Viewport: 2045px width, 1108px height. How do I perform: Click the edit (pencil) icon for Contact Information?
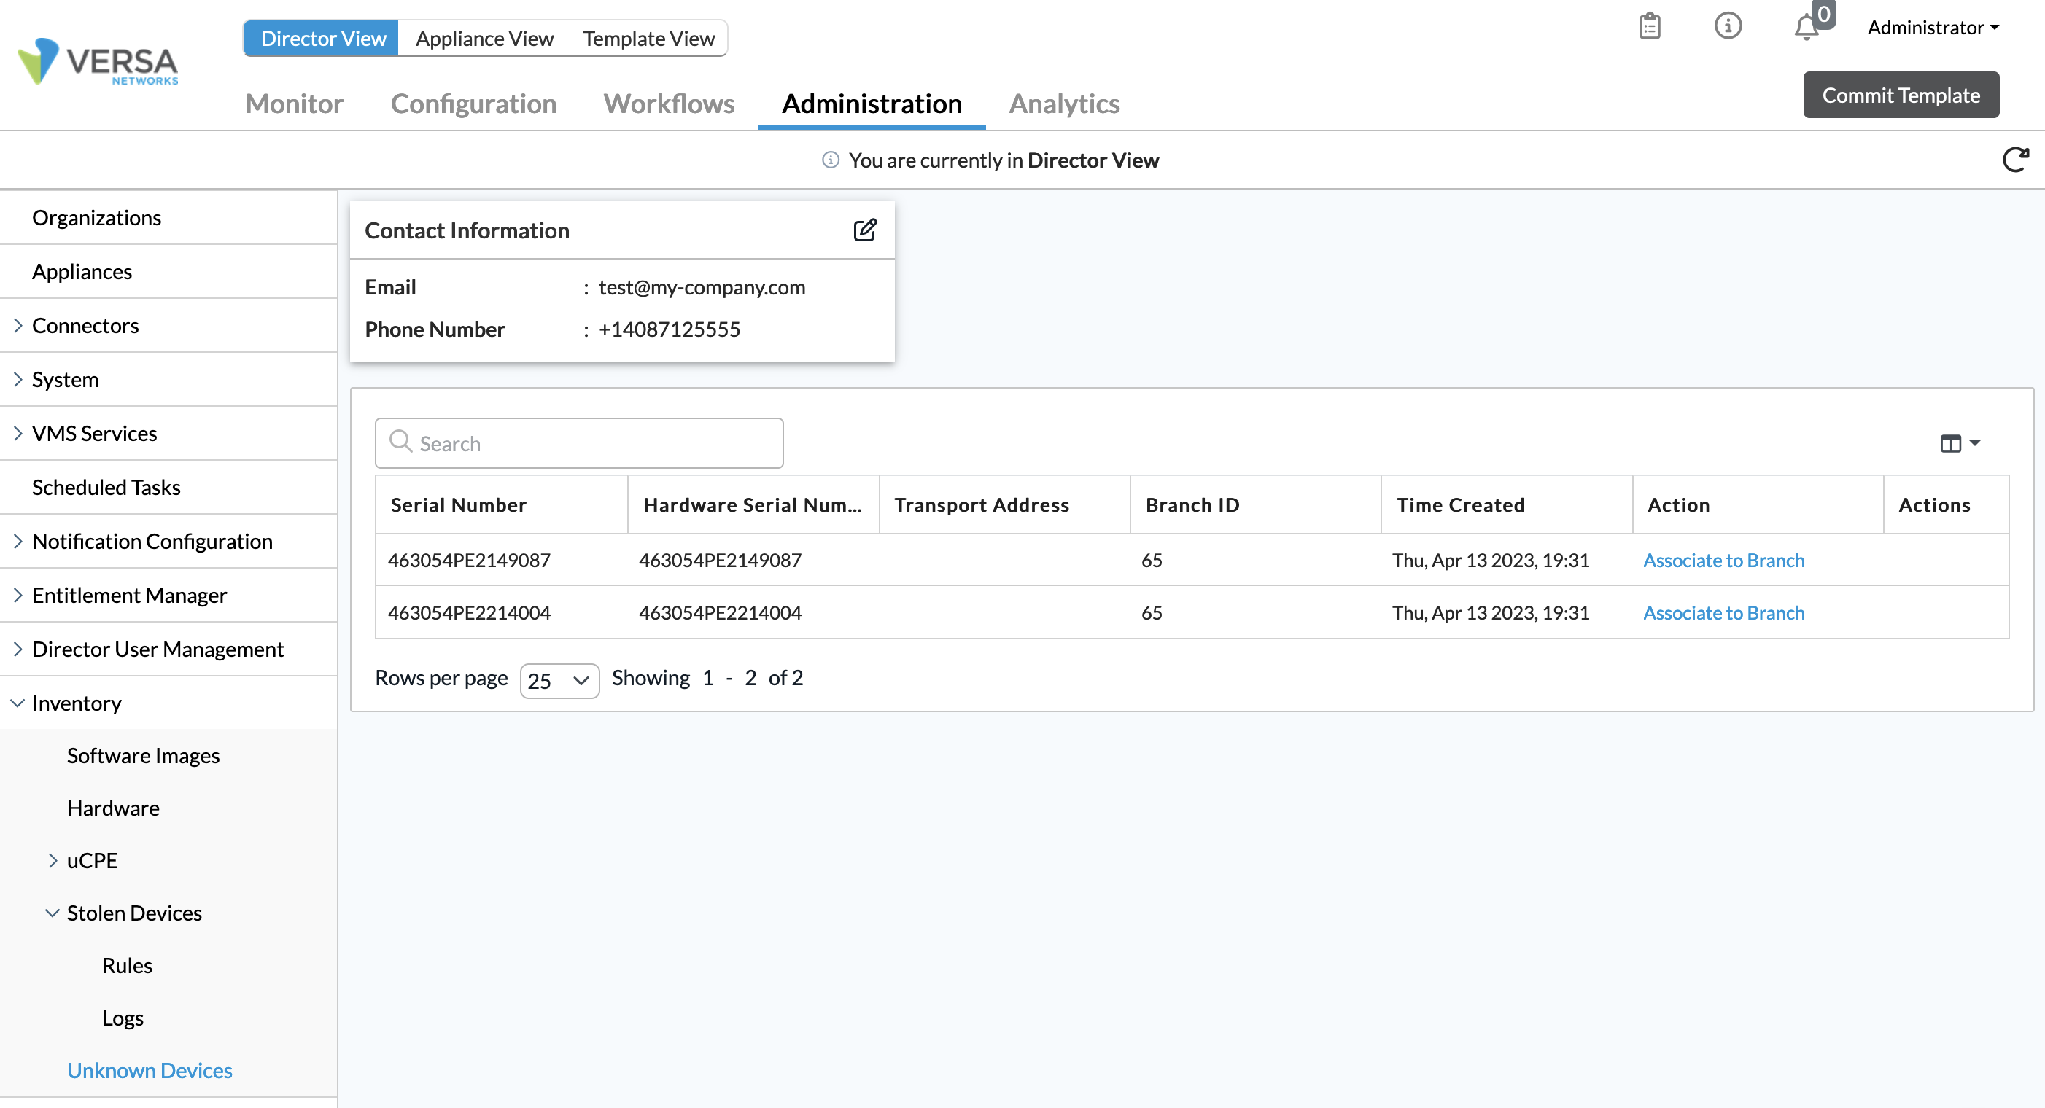(864, 230)
